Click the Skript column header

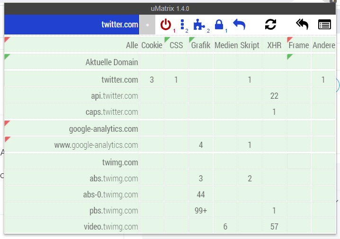tap(250, 45)
